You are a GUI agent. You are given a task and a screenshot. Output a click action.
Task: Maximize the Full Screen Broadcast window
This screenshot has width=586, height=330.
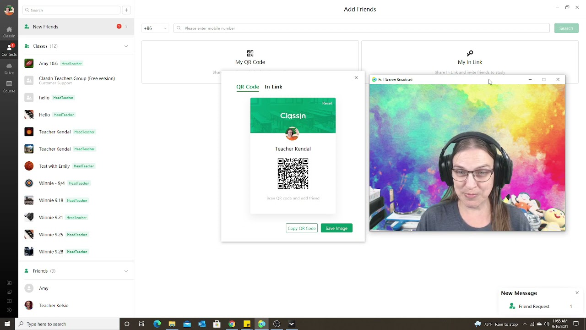click(x=544, y=80)
